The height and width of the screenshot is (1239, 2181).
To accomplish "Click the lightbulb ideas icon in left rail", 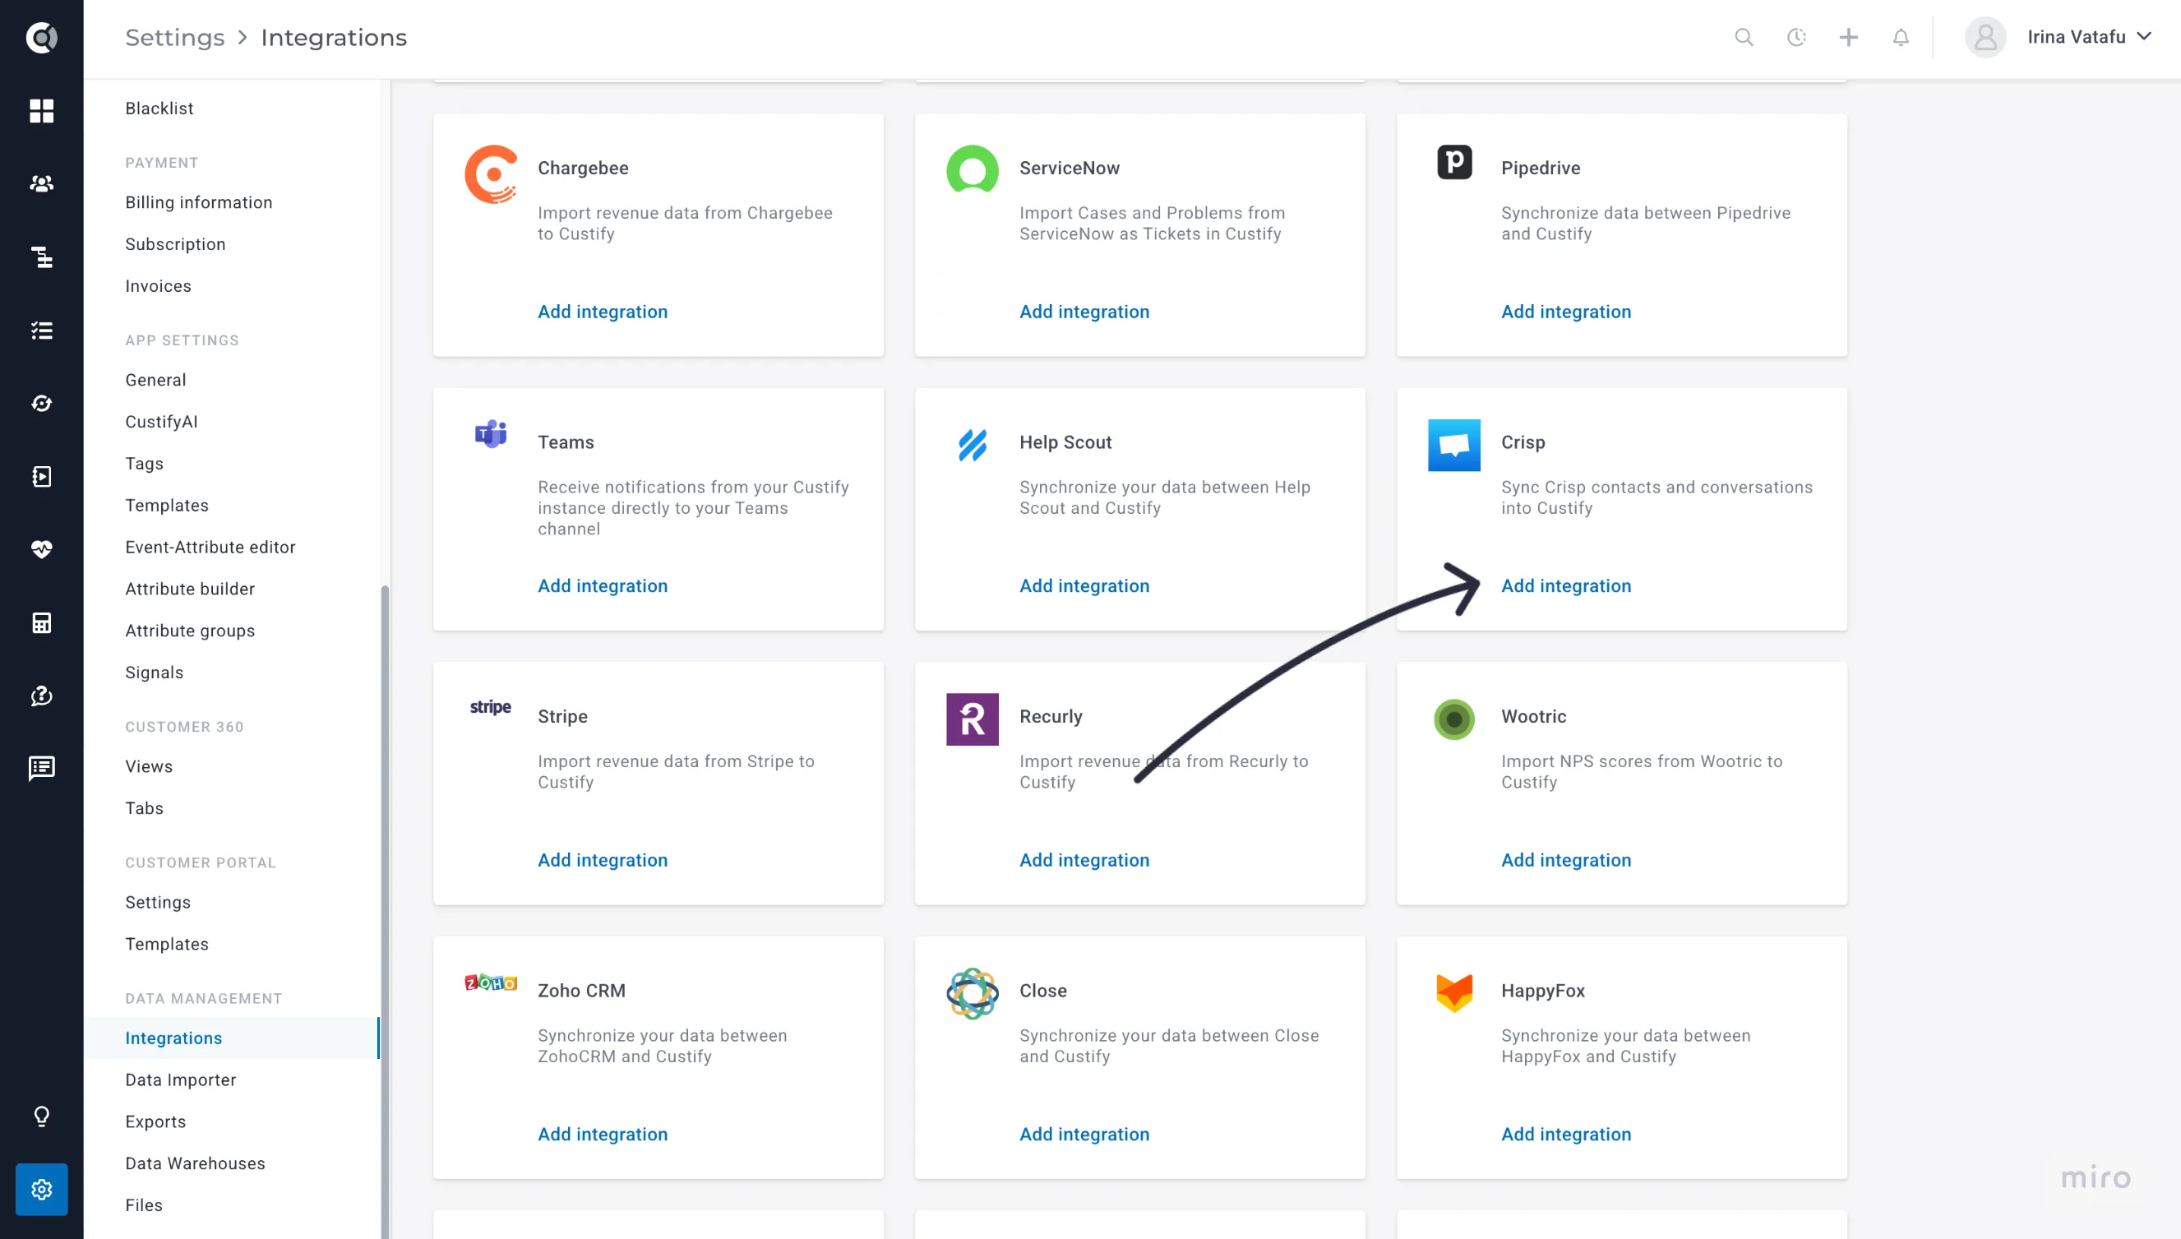I will (41, 1116).
